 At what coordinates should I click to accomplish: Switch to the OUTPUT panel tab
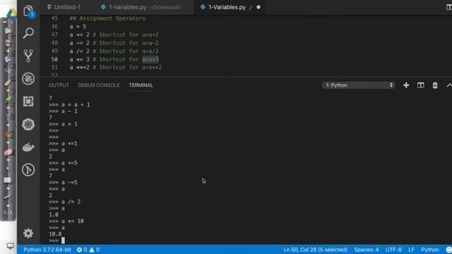59,85
